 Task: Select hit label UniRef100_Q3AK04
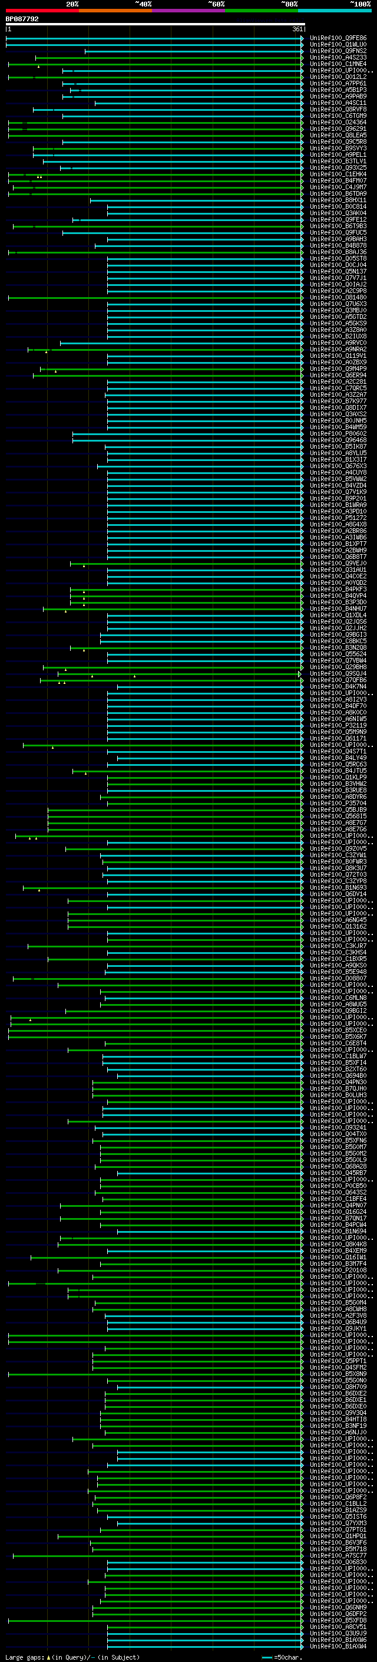338,213
